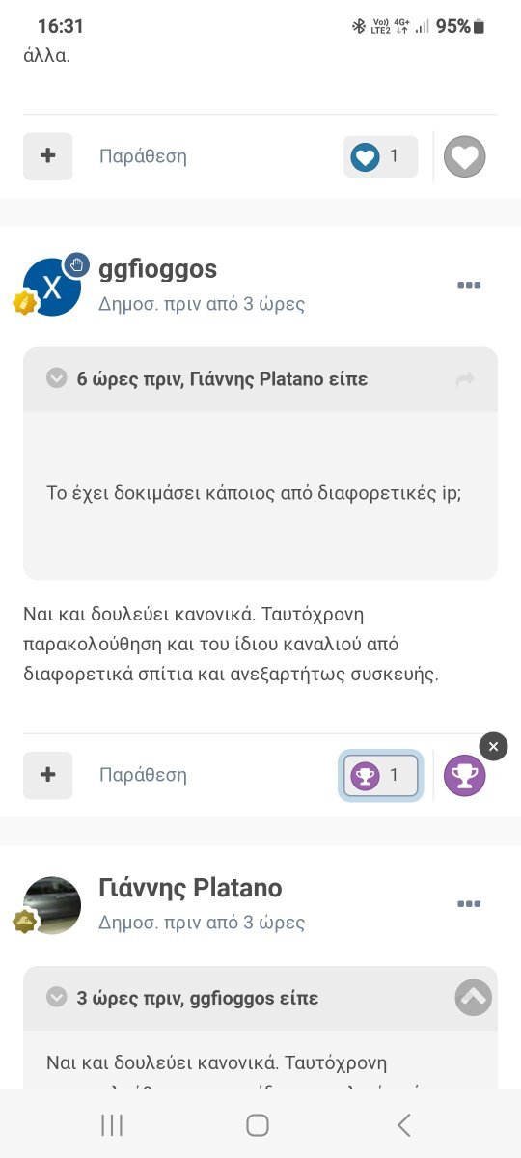Open the ggfioggos blue X avatar
The width and height of the screenshot is (521, 1158).
[x=52, y=287]
